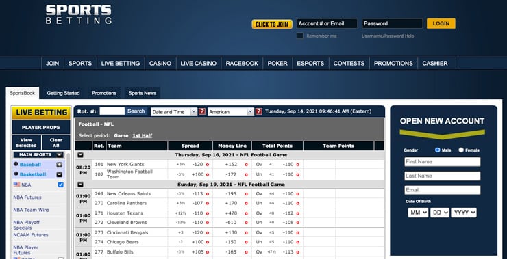Open the SPORTS menu item
Viewport: 507px width, 259px height.
click(80, 64)
